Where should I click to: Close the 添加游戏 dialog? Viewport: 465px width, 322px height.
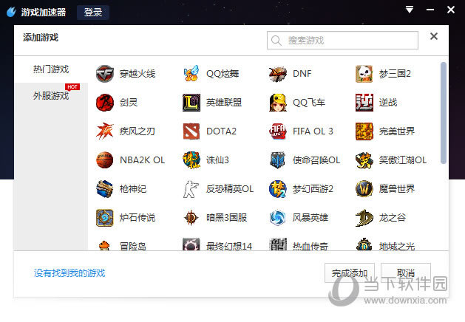click(x=434, y=36)
